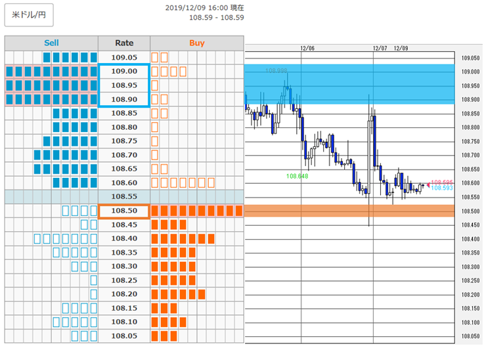Click rate cell 108.60
The height and width of the screenshot is (348, 486).
(124, 183)
